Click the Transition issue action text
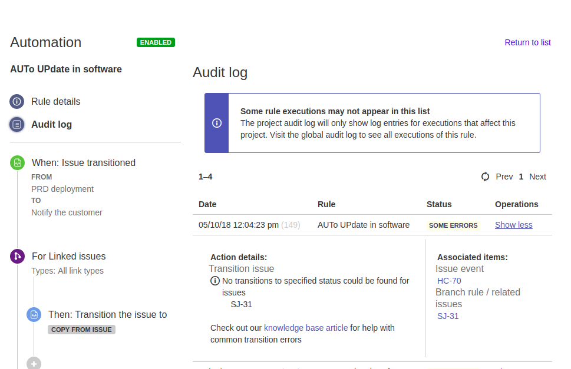 click(242, 269)
